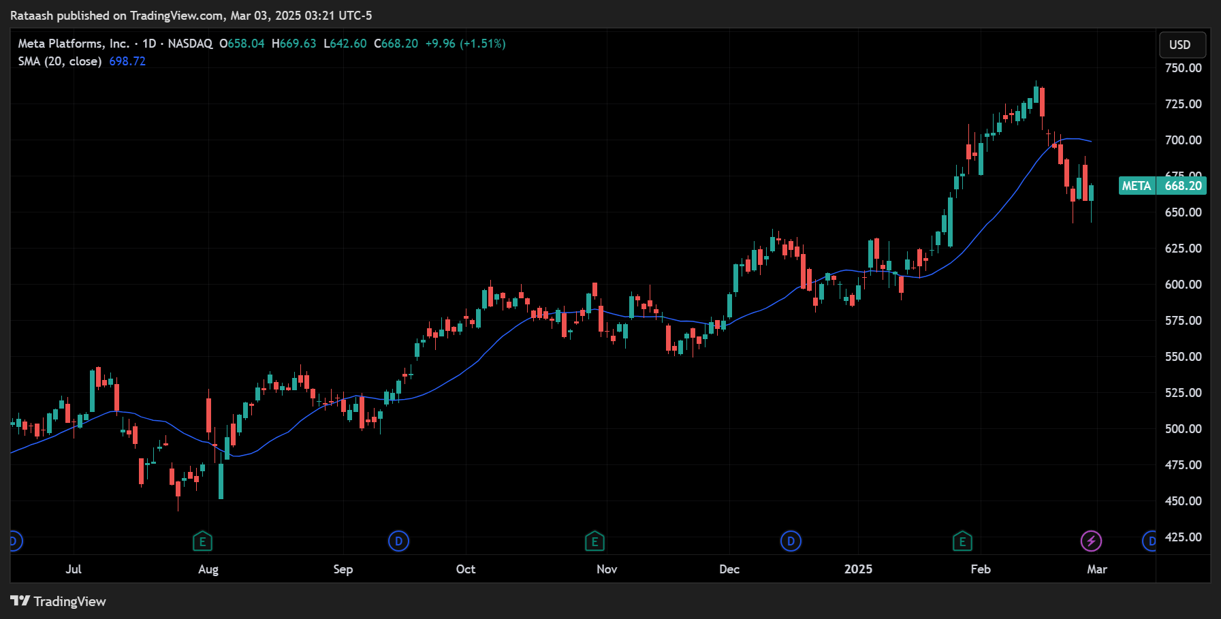The width and height of the screenshot is (1221, 619).
Task: Click the 425.00 price axis label
Action: pos(1184,537)
